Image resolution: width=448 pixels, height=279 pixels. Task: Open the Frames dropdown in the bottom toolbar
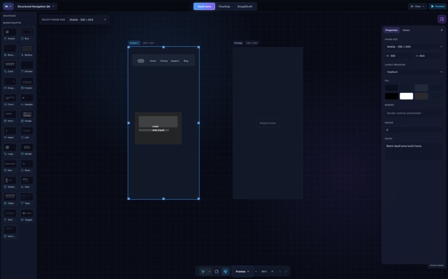(x=242, y=272)
